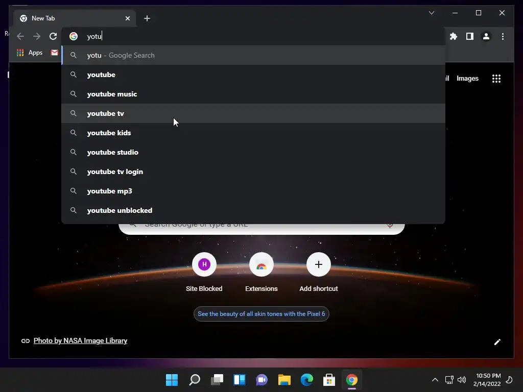Open taskbar Search magnifier
This screenshot has width=523, height=392.
pos(195,380)
